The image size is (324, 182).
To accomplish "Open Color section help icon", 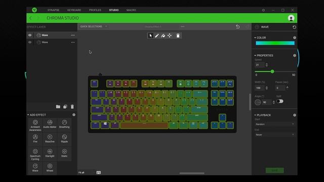I will (295, 38).
